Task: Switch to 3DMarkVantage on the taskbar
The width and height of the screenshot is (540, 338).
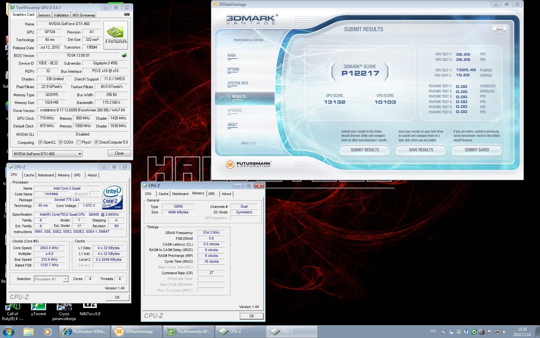Action: (137, 332)
